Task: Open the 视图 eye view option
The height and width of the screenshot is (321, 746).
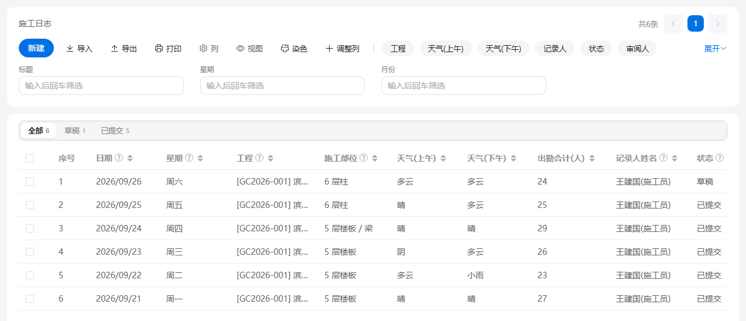Action: tap(249, 49)
